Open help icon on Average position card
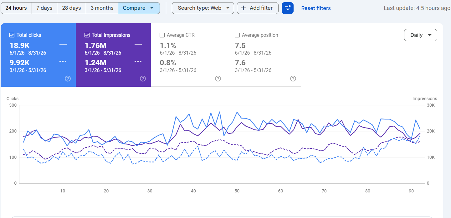The height and width of the screenshot is (218, 451). pos(293,79)
